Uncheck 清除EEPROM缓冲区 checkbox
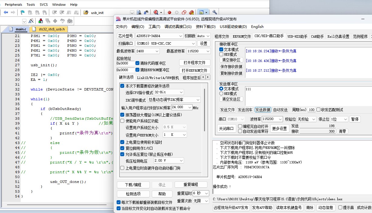 [x=138, y=70]
